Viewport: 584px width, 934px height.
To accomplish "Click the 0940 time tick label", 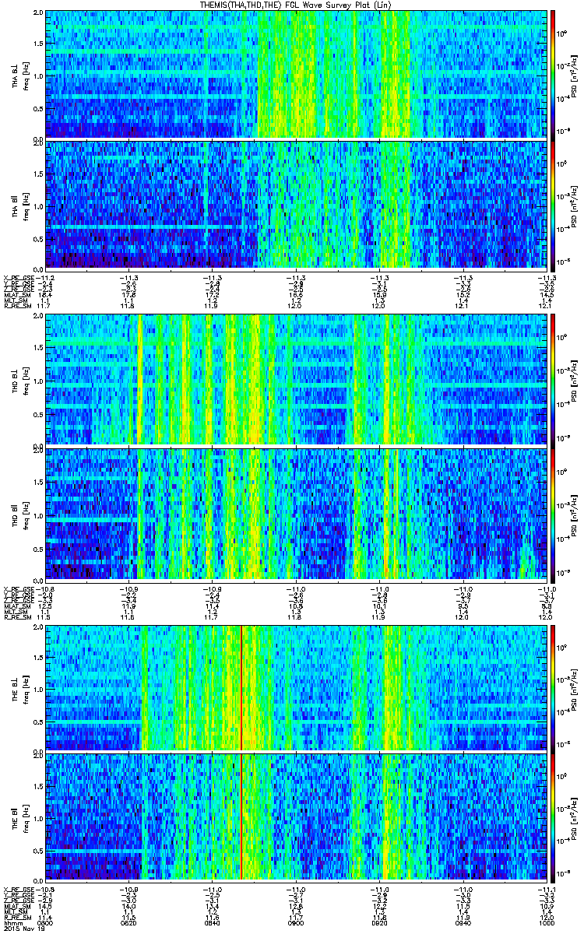I will point(462,922).
